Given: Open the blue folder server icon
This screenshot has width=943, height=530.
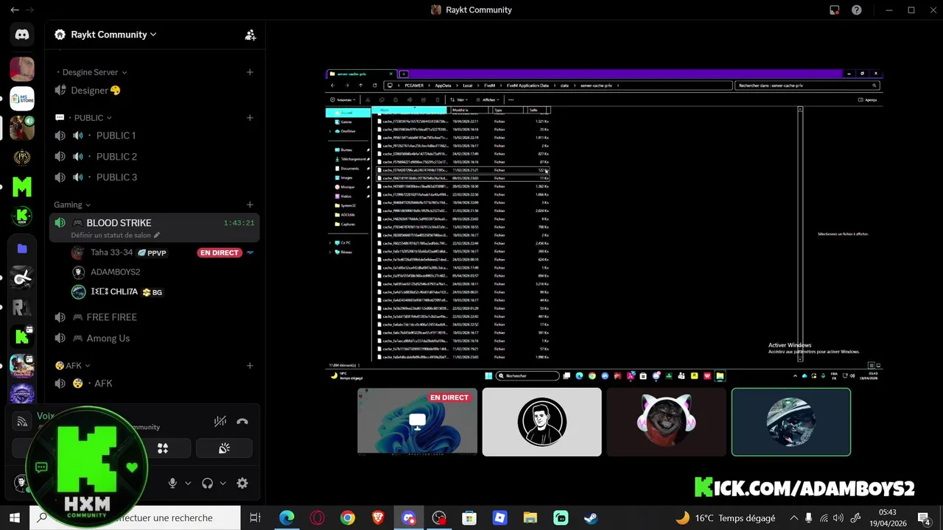Looking at the screenshot, I should [x=22, y=249].
